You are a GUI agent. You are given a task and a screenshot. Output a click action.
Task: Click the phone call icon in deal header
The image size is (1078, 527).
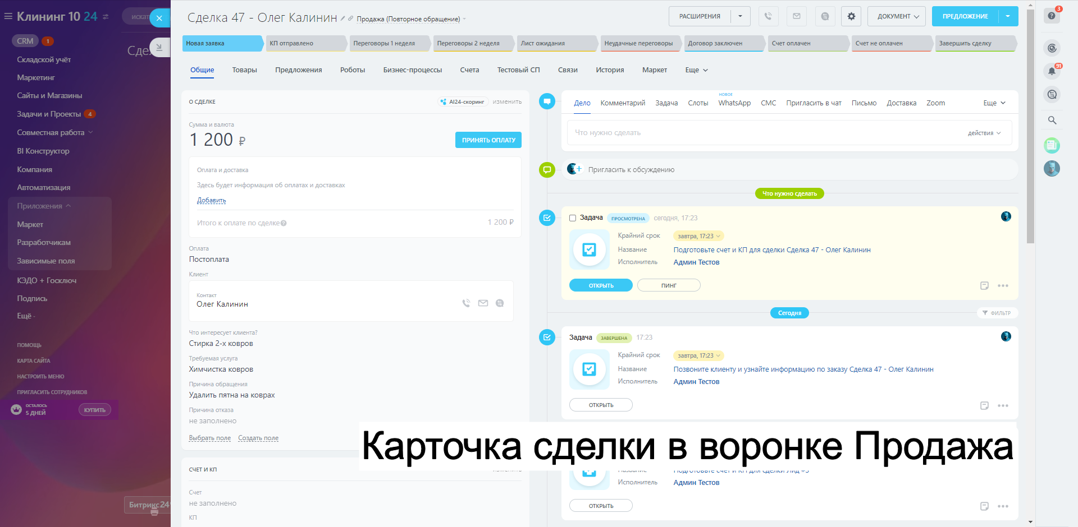[x=768, y=16]
